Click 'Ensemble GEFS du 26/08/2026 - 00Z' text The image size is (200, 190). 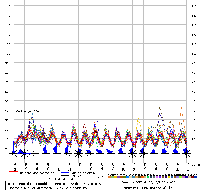tap(148, 182)
